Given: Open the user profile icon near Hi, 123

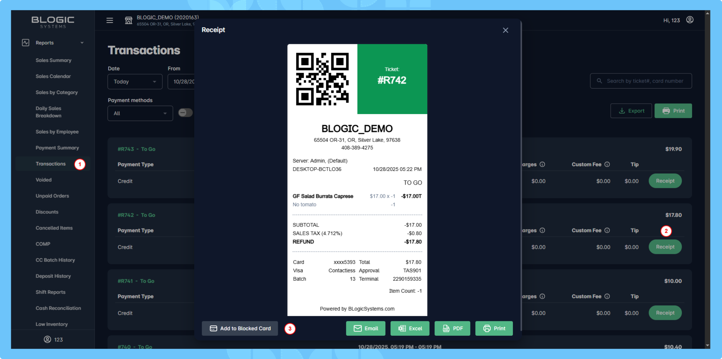Looking at the screenshot, I should [690, 20].
